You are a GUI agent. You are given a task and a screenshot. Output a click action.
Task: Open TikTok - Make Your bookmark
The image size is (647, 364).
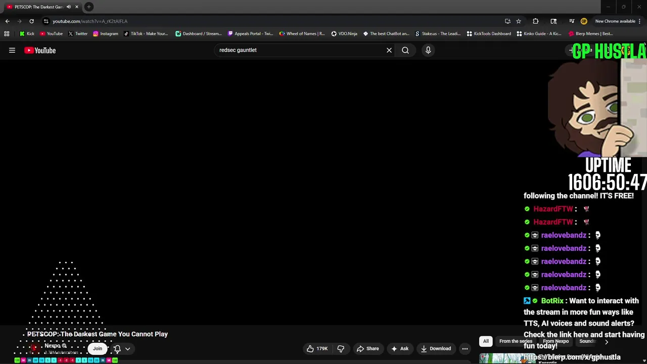(x=145, y=33)
